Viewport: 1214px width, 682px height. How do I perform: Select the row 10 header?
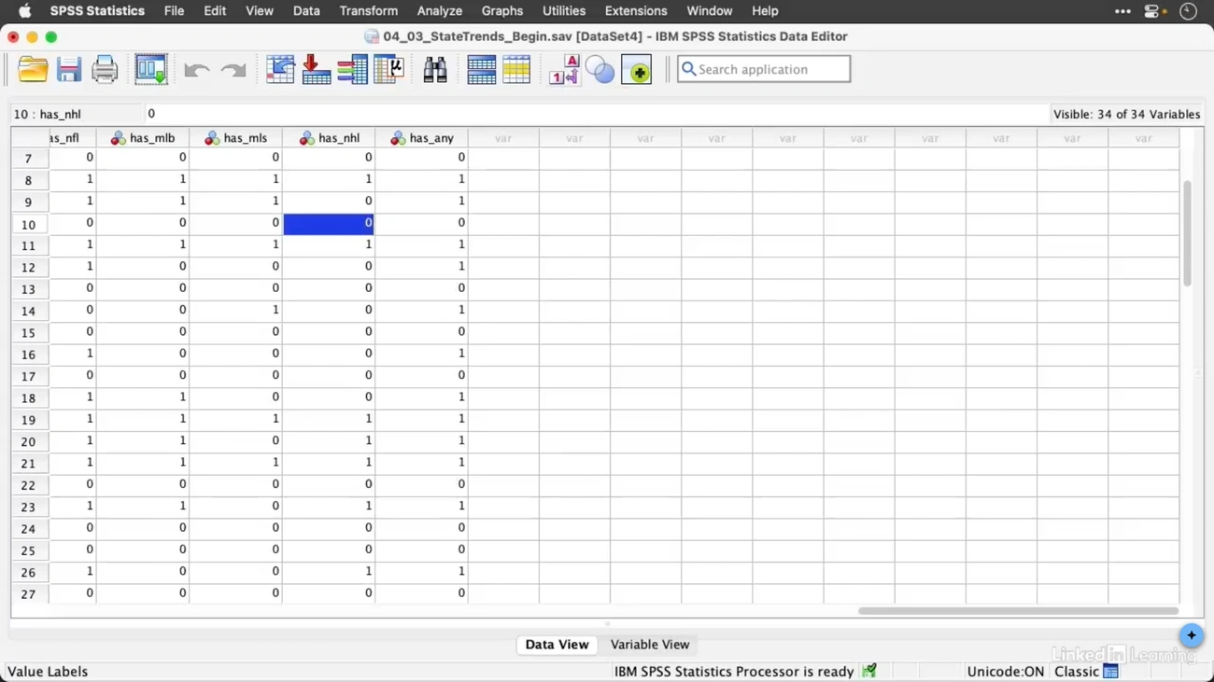pos(29,224)
